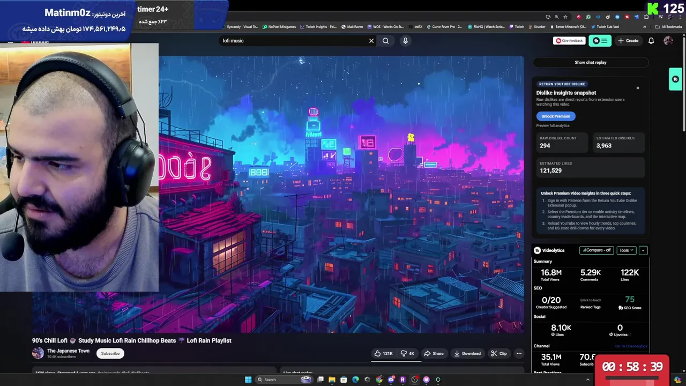Share the video
Screen dimensions: 686x386
tap(434, 353)
